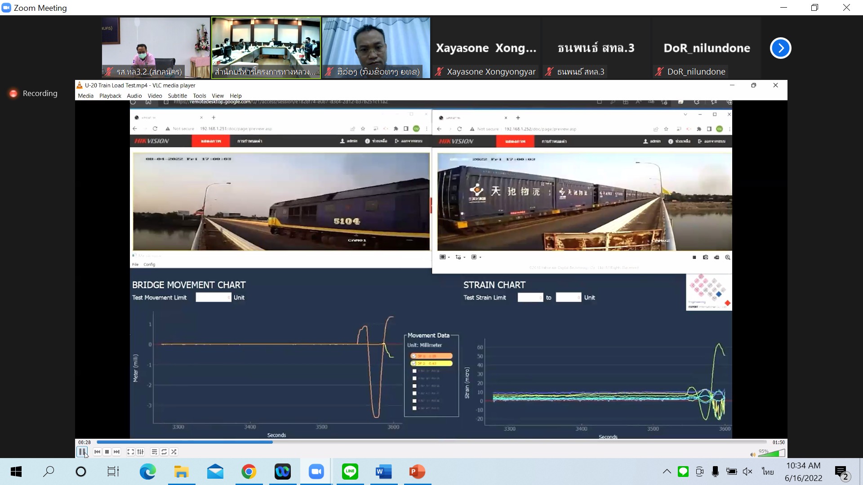Click the stop playback button in VLC

click(x=107, y=452)
